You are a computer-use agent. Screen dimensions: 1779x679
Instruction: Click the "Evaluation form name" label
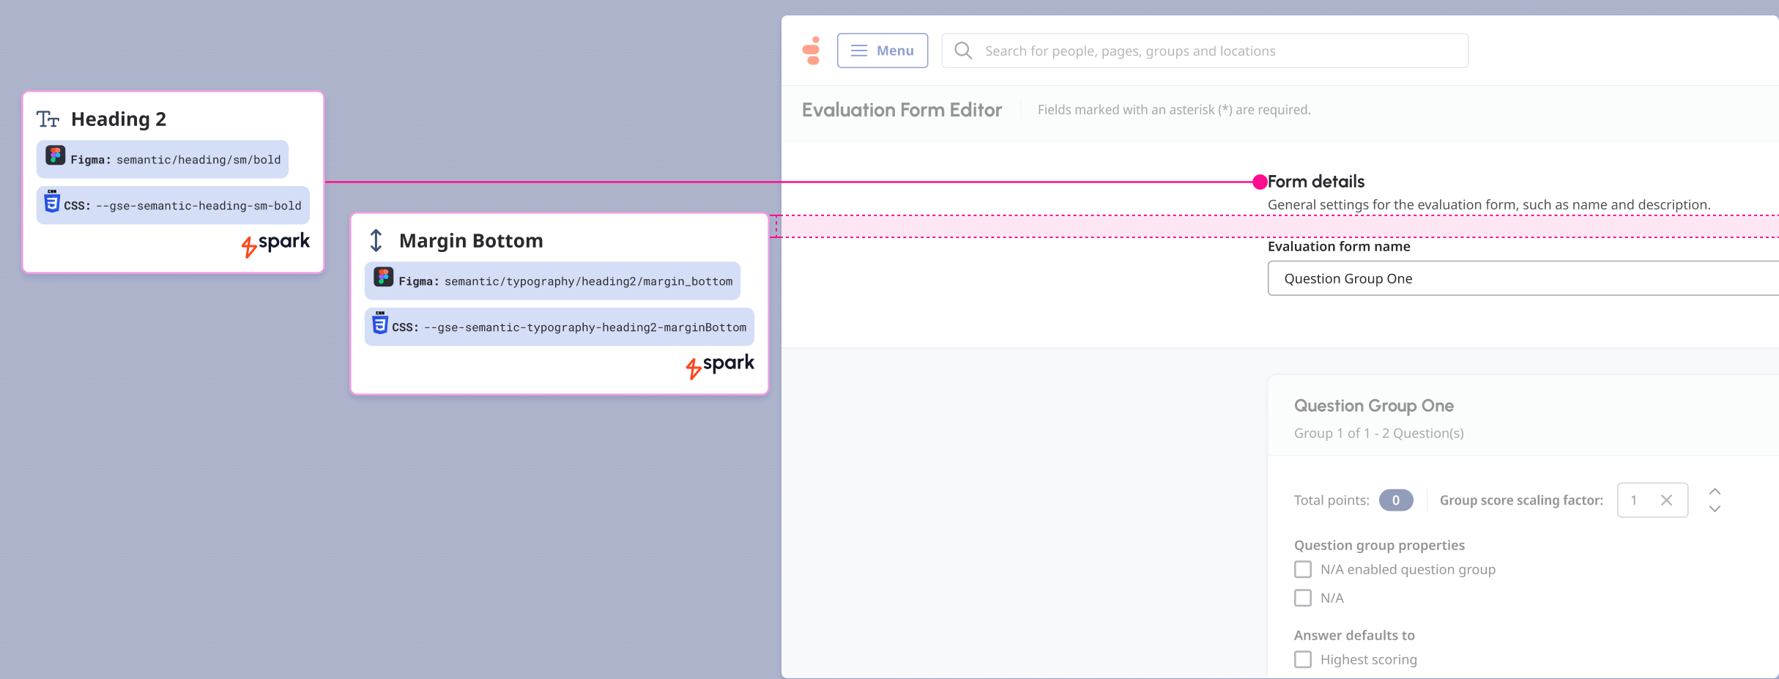coord(1339,247)
